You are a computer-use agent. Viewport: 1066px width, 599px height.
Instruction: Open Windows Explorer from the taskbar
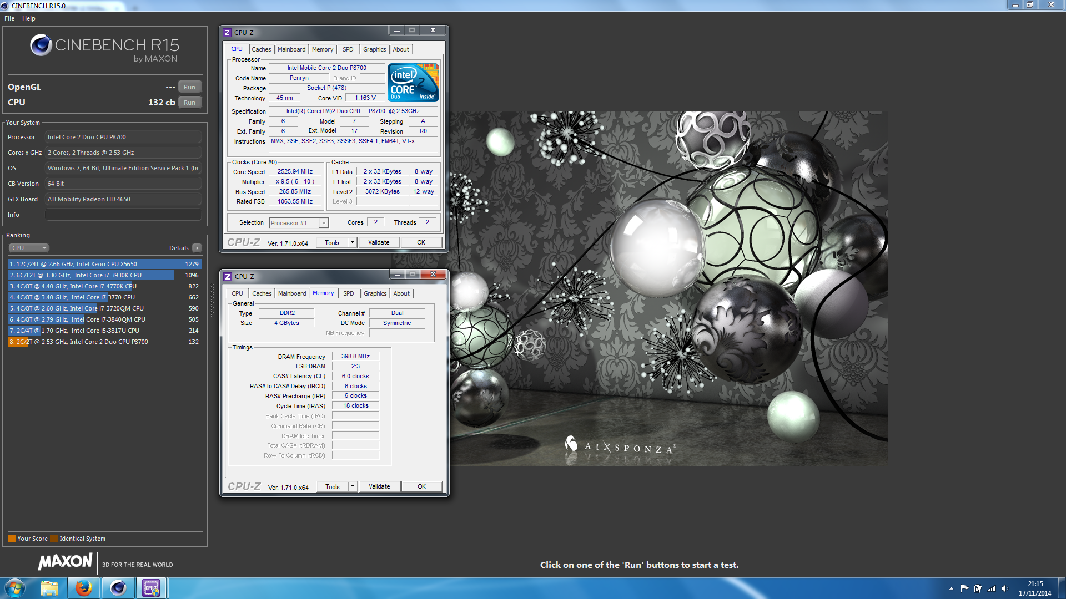point(49,588)
